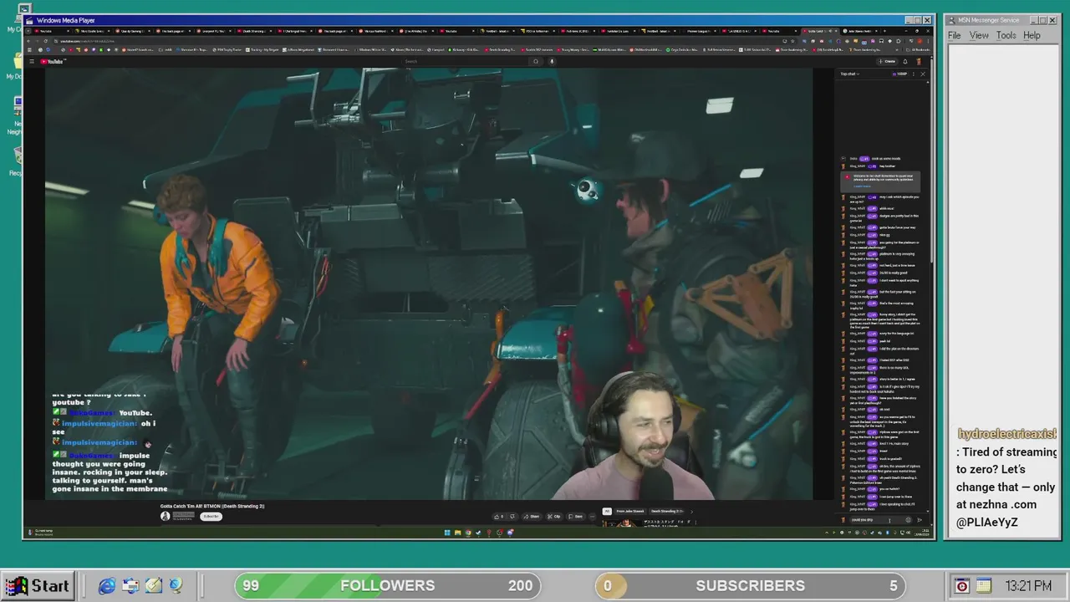Bookmark this page with the star icon
The image size is (1070, 602).
coord(792,41)
